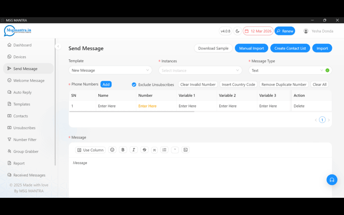Uncheck the Exclude Unsubscribes checkbox

(134, 85)
